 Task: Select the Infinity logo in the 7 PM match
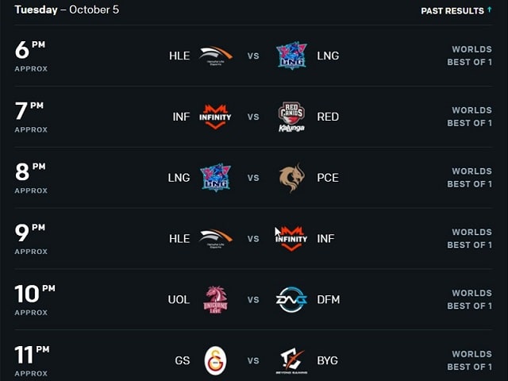point(215,117)
